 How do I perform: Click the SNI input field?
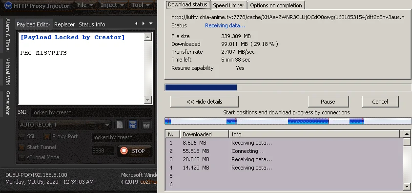coord(91,112)
